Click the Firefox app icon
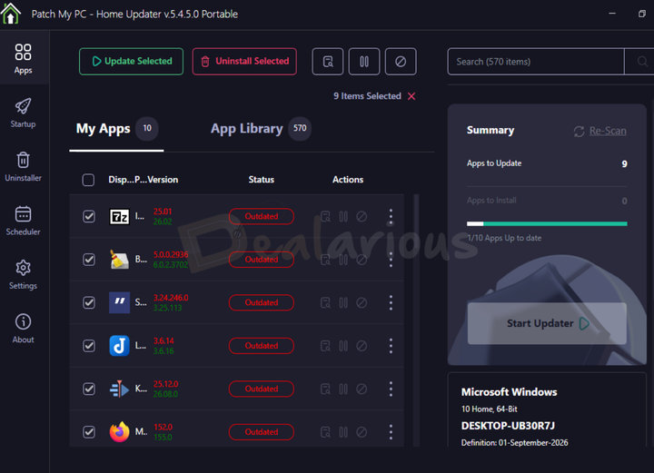654x473 pixels. click(119, 432)
